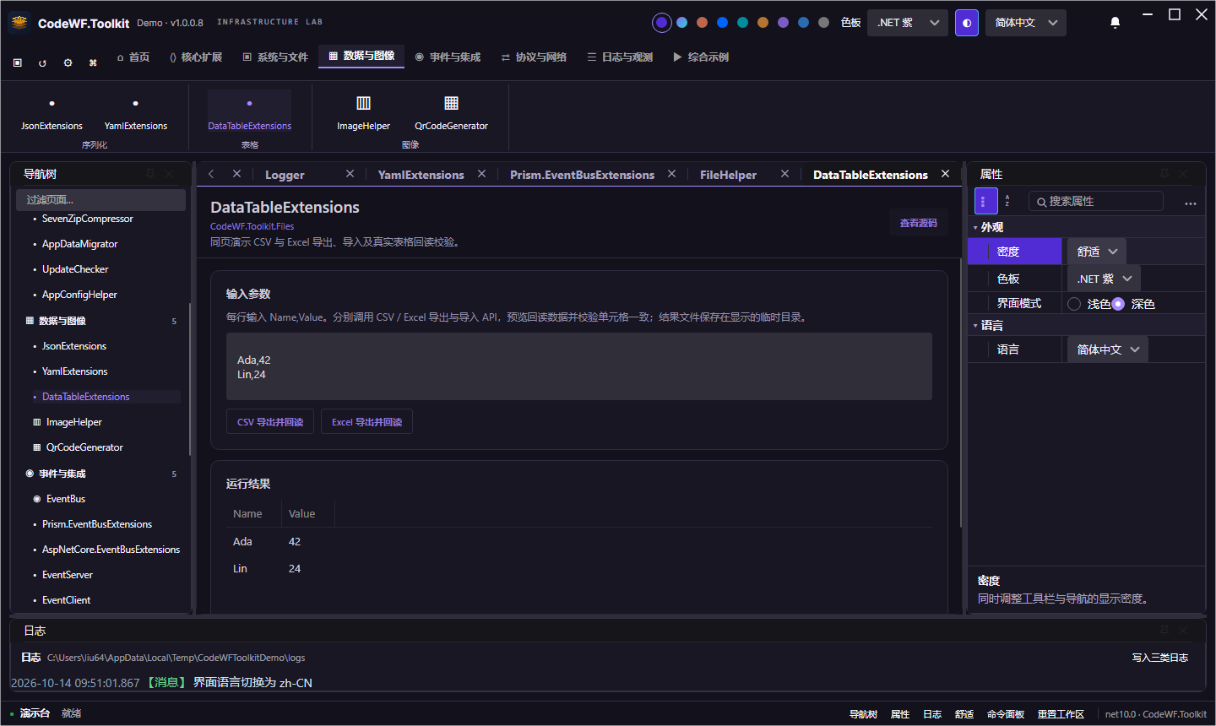Click the 搜索属性 search field
Image resolution: width=1216 pixels, height=726 pixels.
coord(1095,201)
